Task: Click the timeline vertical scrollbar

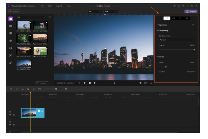Action: 199,102
